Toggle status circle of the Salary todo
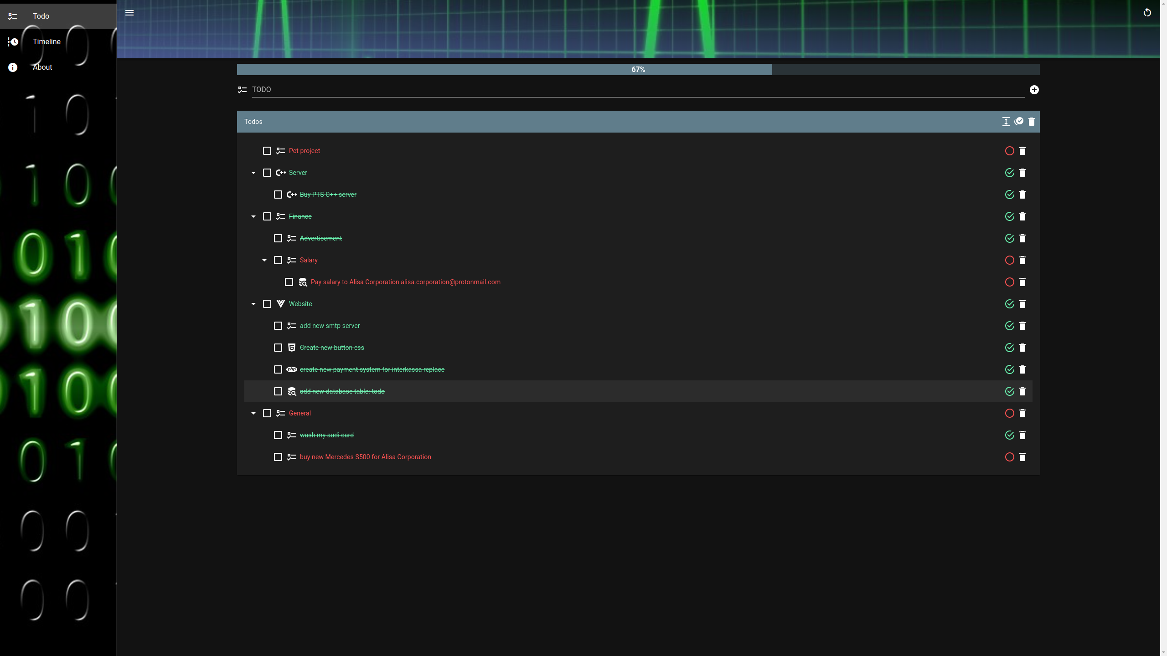The width and height of the screenshot is (1167, 656). click(x=1010, y=260)
